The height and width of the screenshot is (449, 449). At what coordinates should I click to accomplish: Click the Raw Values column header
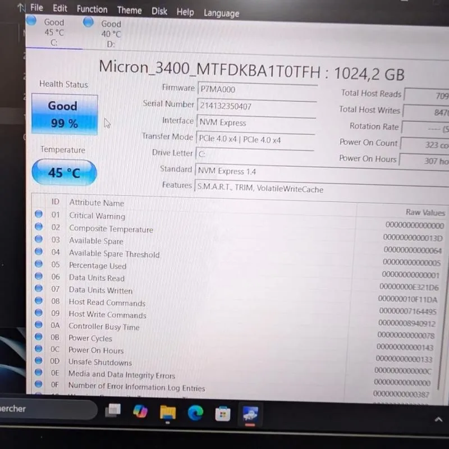click(x=425, y=212)
